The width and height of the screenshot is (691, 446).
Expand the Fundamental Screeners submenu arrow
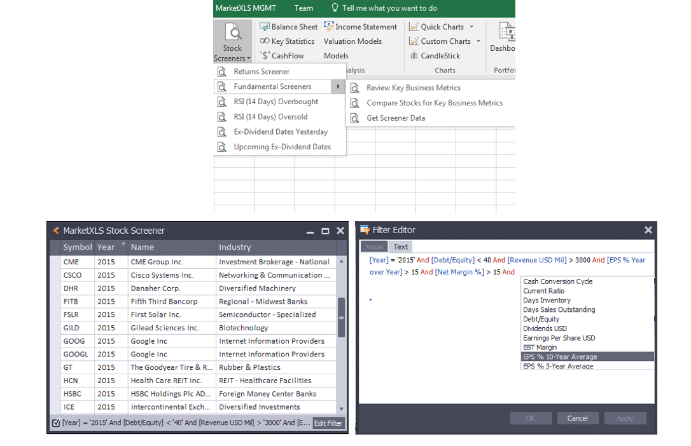(338, 86)
